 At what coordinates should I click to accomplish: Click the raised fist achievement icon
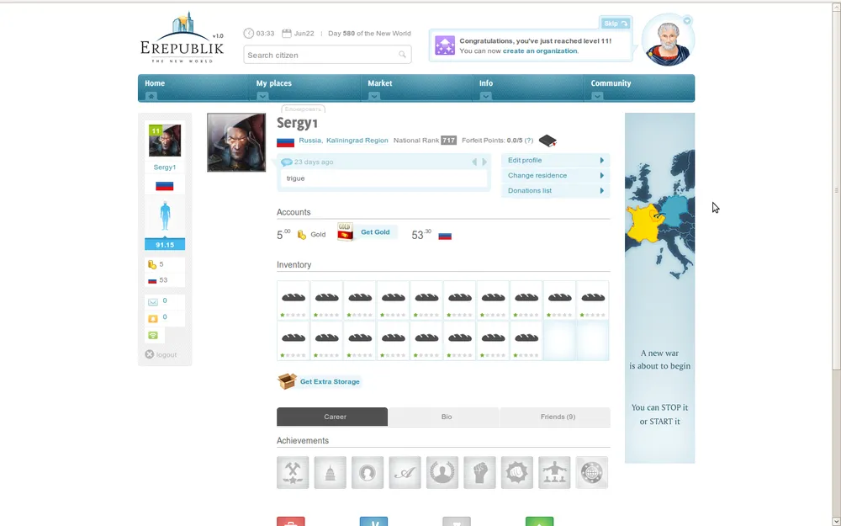click(479, 473)
